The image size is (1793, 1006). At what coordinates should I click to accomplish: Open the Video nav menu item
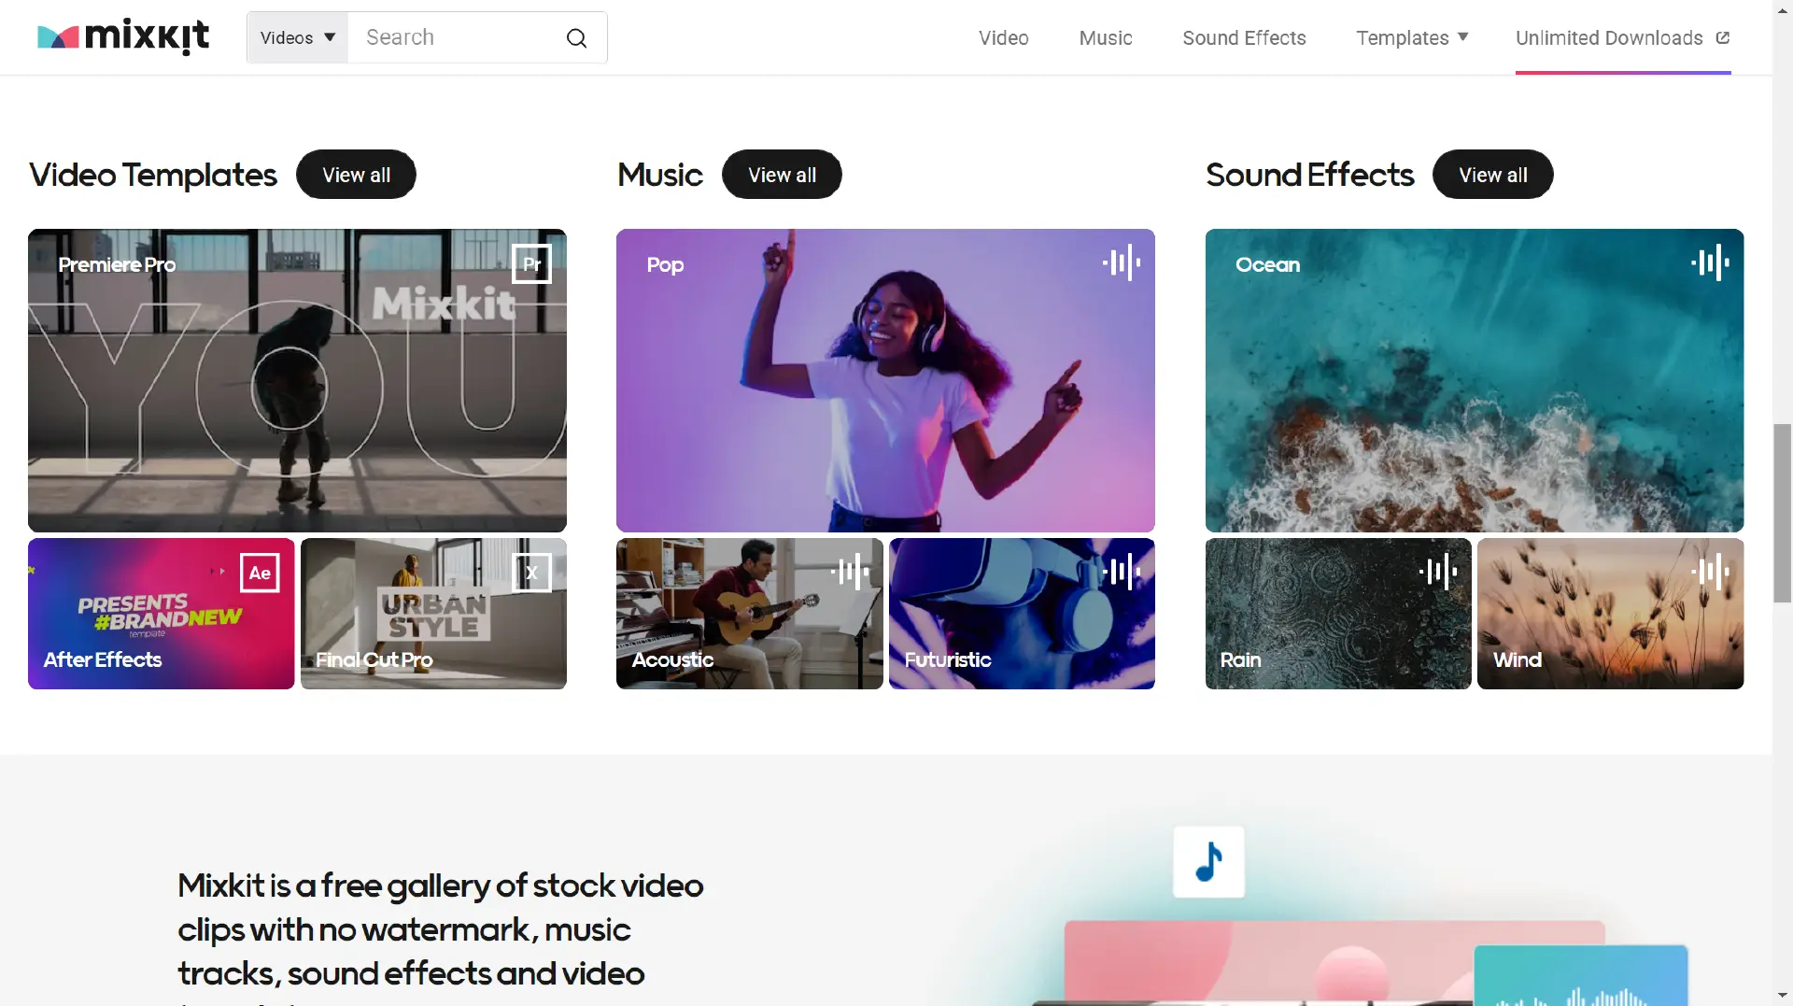pyautogui.click(x=1003, y=38)
